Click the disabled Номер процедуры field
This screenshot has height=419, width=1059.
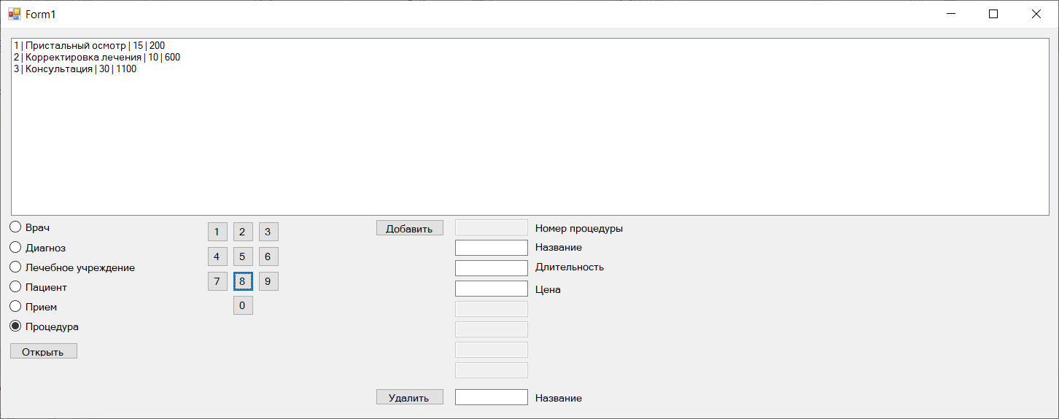(492, 227)
